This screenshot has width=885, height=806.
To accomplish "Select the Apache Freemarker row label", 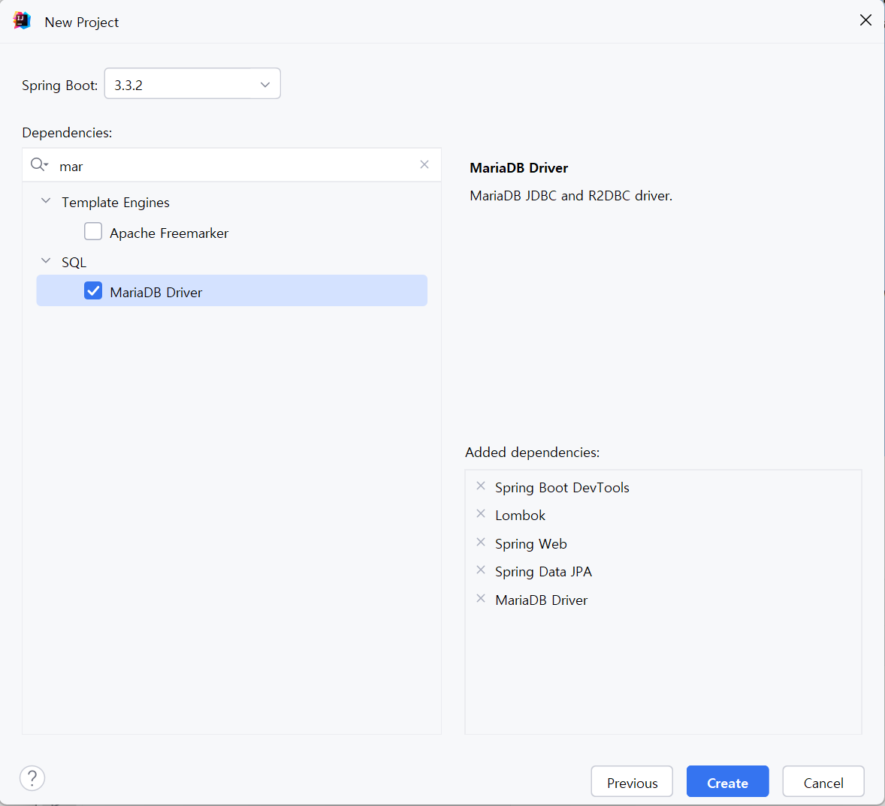I will [169, 233].
